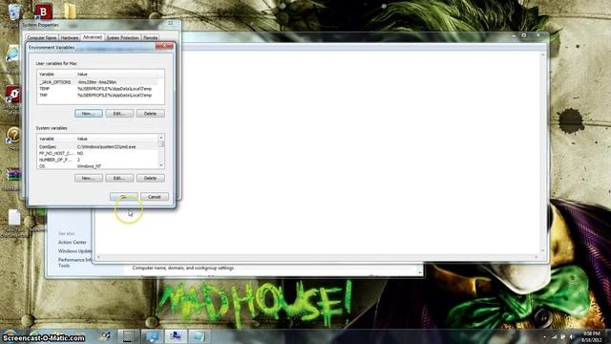This screenshot has width=611, height=344.
Task: Click System variables list scroll down arrow
Action: 161,165
